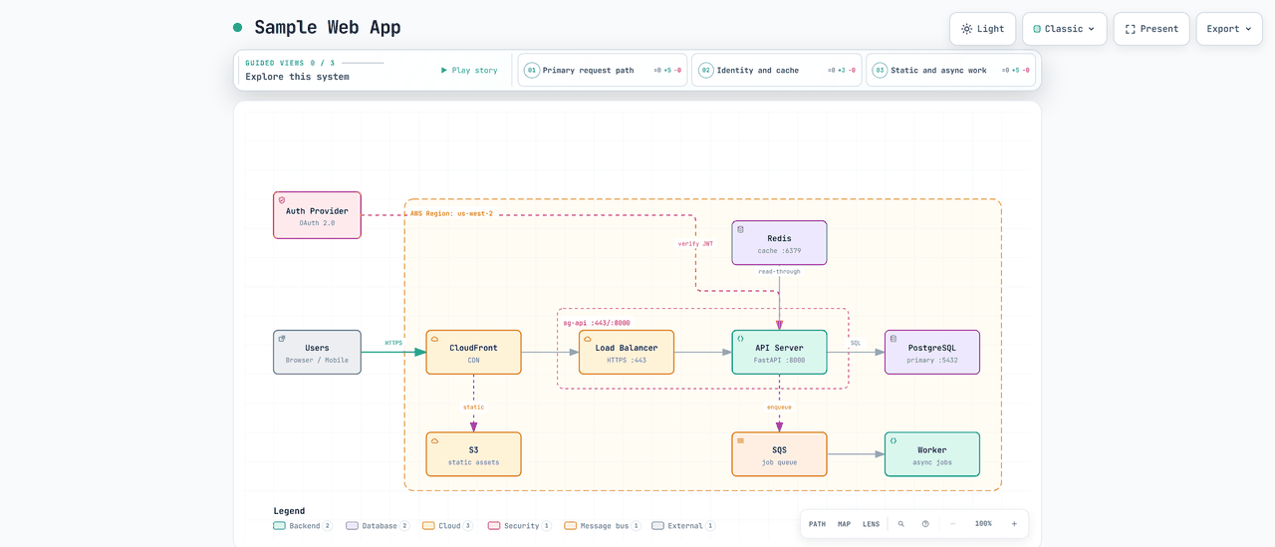The width and height of the screenshot is (1275, 547).
Task: Toggle External legend filter
Action: click(683, 526)
